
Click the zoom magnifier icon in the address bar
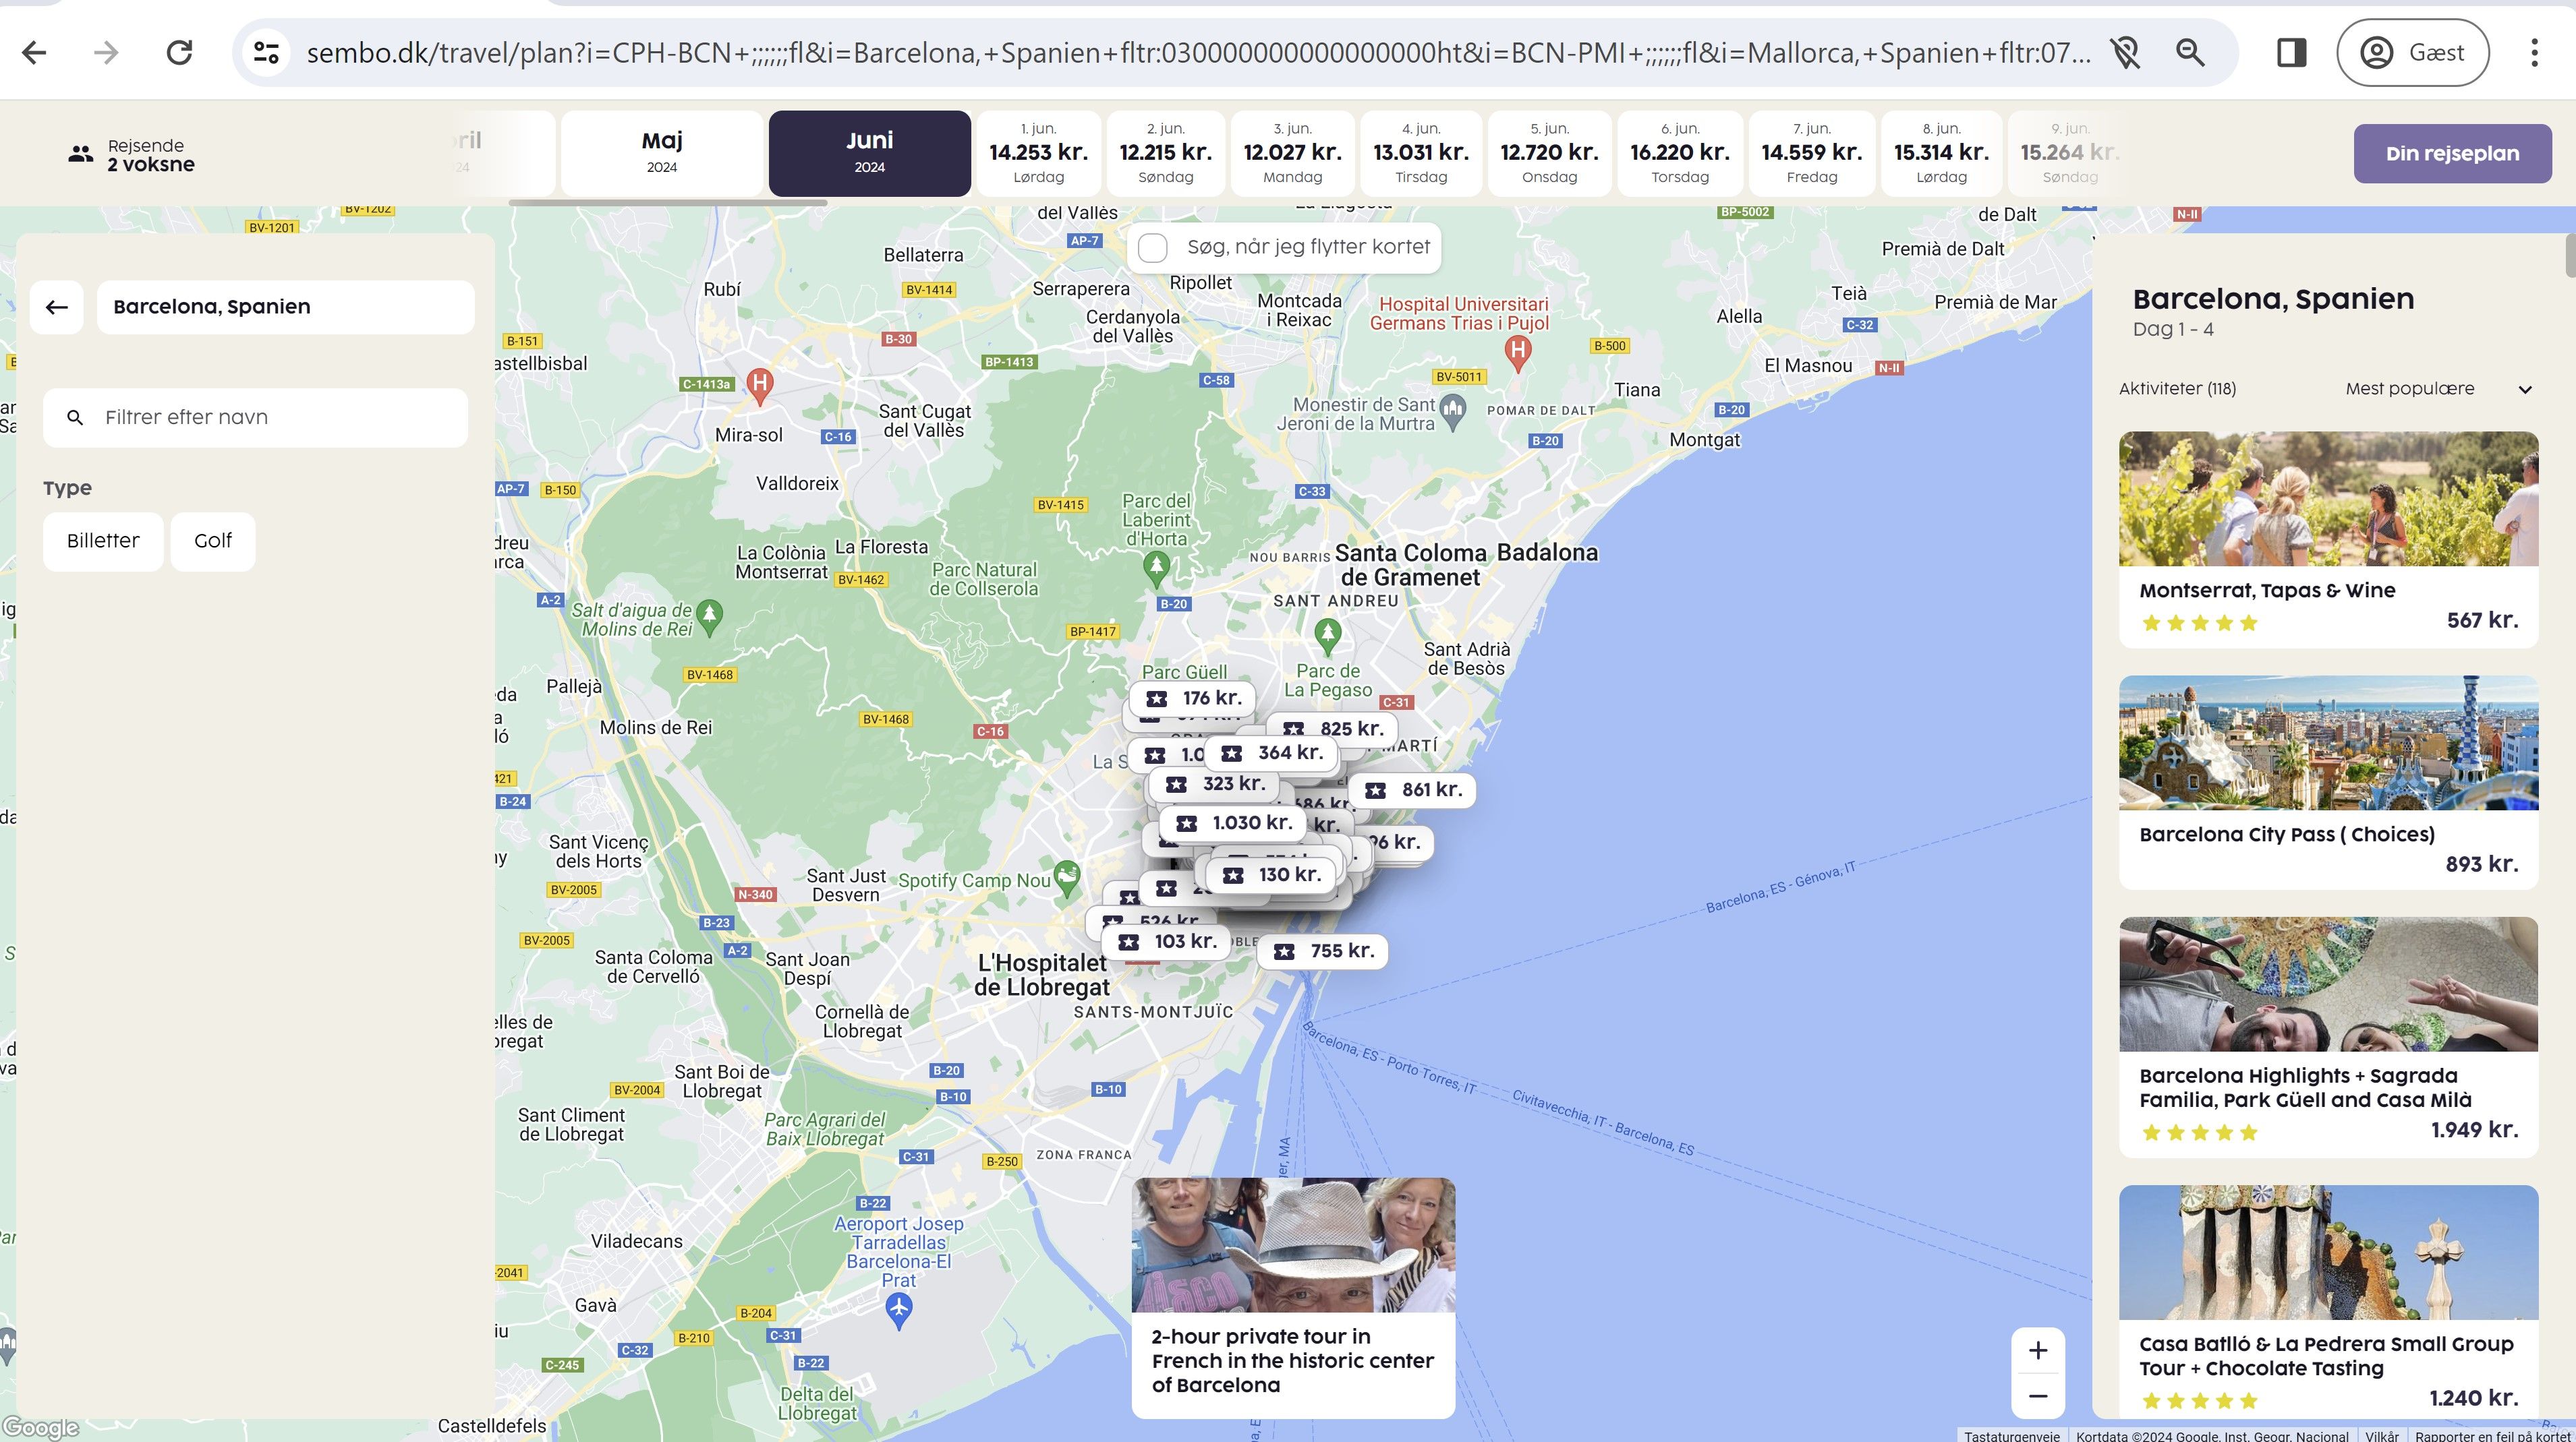pyautogui.click(x=2190, y=53)
